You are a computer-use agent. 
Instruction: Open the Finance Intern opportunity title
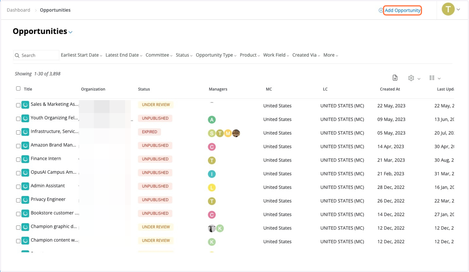pos(46,158)
